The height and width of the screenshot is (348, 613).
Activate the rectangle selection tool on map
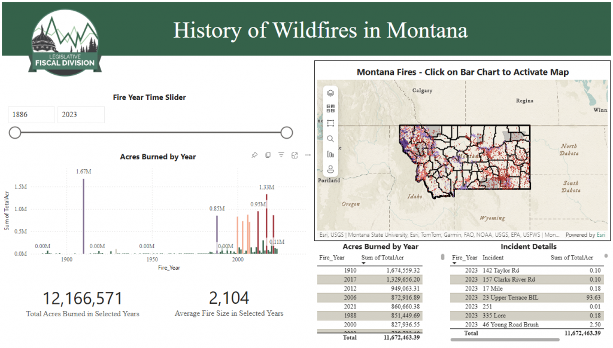point(330,123)
